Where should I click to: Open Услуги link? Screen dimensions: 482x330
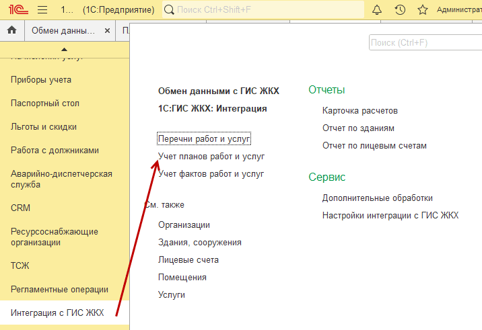coord(172,295)
